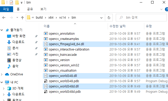Click the vc14 breadcrumb in address bar
The width and height of the screenshot is (168, 101).
click(x=63, y=18)
